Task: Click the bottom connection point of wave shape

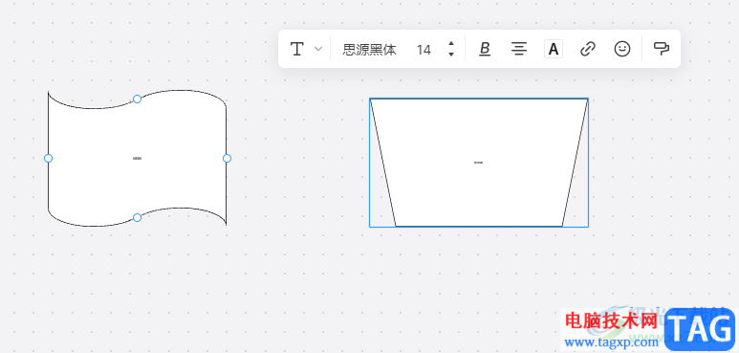Action: click(x=137, y=217)
